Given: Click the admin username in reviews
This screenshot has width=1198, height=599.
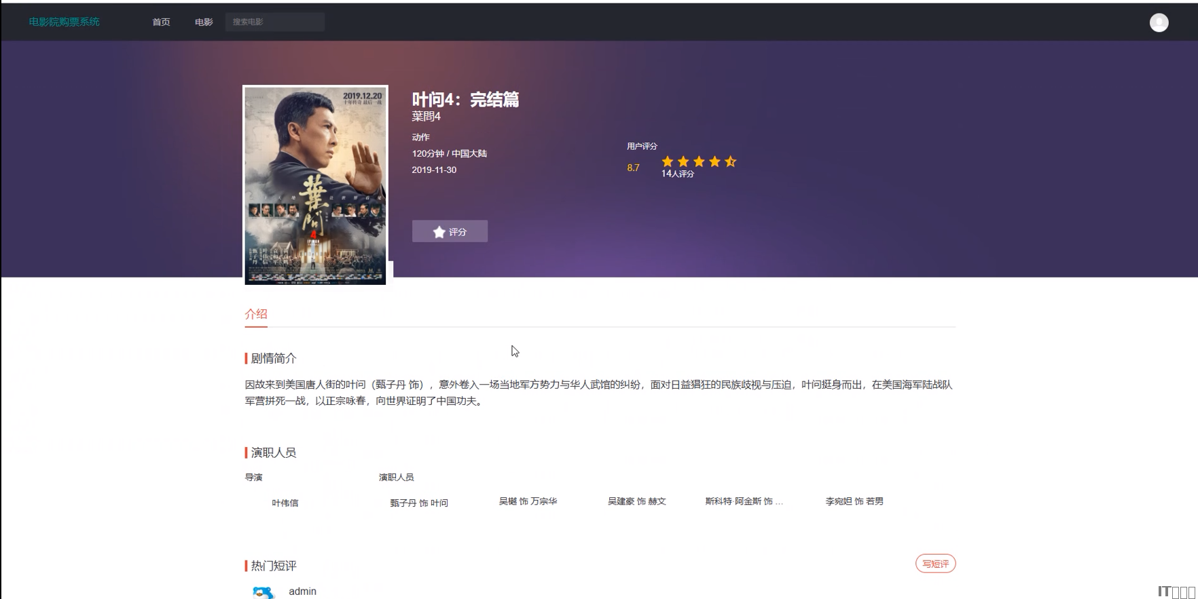Looking at the screenshot, I should pos(302,592).
